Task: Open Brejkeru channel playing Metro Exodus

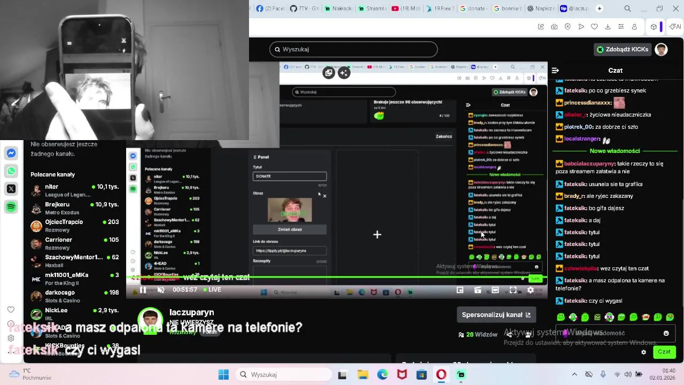Action: click(75, 208)
